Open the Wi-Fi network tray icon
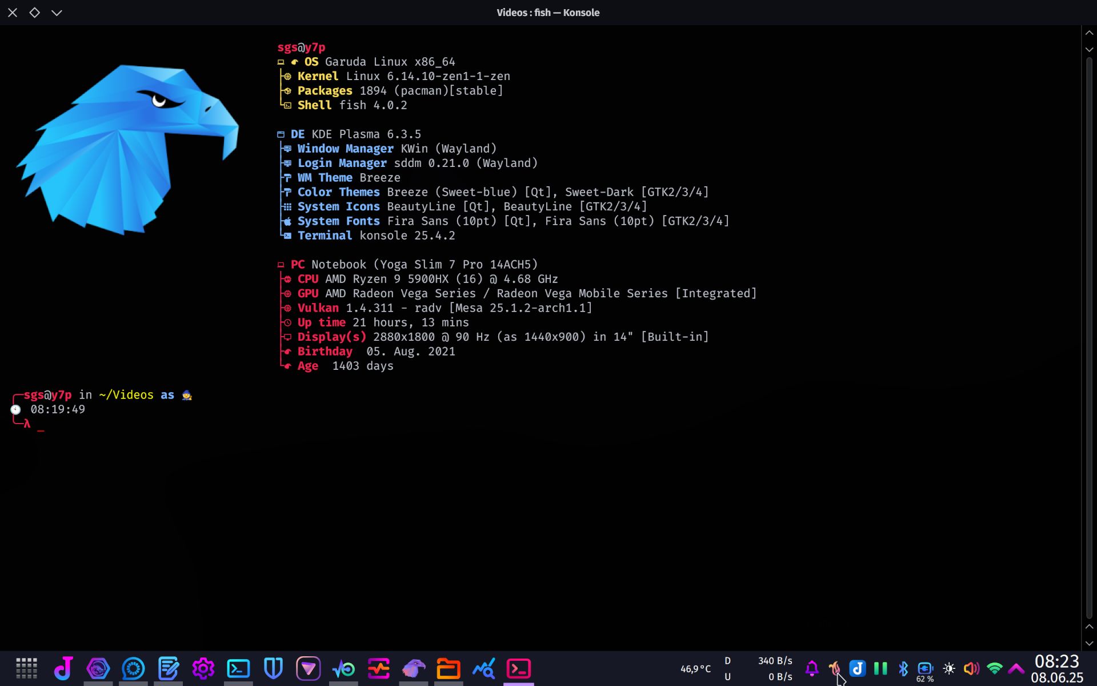Screen dimensions: 1097x686 (995, 668)
